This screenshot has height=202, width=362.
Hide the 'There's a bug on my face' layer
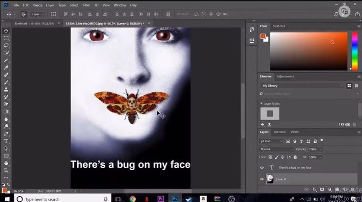[262, 168]
